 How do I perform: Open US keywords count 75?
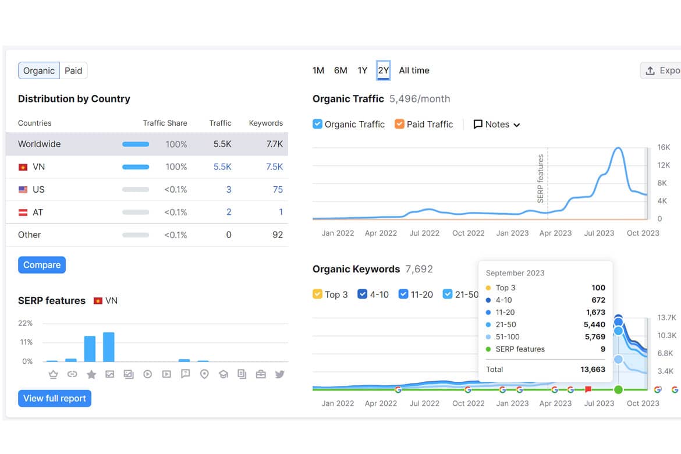(278, 190)
